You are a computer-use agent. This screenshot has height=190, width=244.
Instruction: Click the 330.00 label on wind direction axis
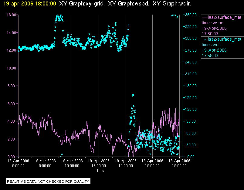coord(191,27)
